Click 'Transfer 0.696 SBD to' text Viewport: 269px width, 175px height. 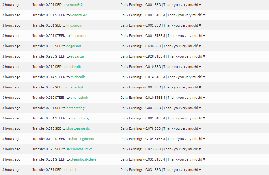49,46
